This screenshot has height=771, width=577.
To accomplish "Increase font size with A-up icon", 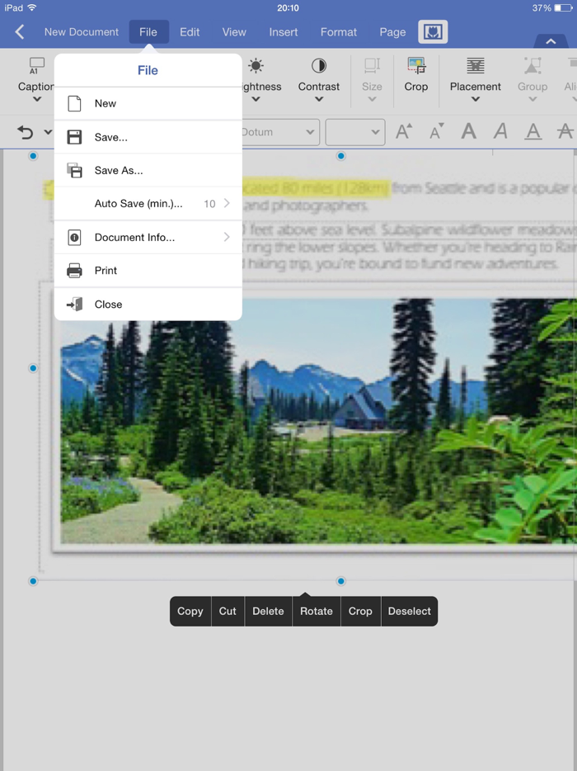I will coord(404,131).
